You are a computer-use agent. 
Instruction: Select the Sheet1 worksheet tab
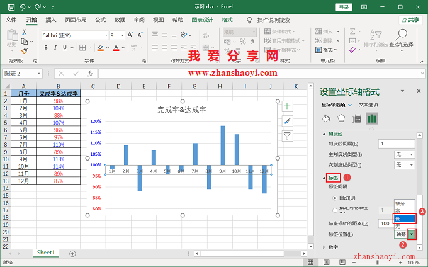[45, 253]
